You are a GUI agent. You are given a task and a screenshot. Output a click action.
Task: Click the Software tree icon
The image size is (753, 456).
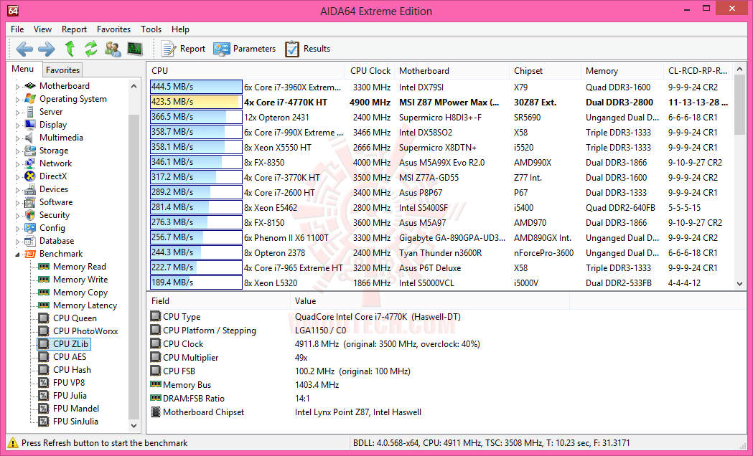pos(29,202)
